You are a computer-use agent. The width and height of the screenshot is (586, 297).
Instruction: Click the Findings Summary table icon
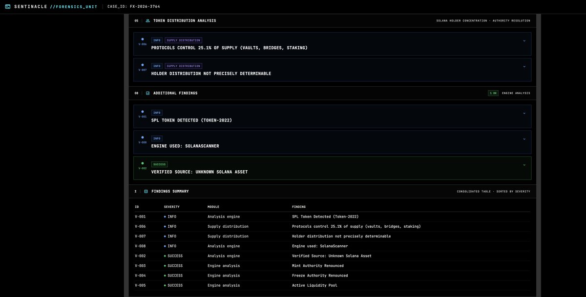146,192
